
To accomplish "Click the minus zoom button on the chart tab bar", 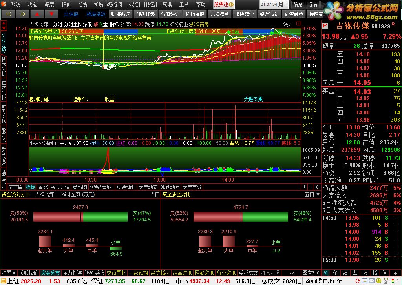I will tap(311, 187).
